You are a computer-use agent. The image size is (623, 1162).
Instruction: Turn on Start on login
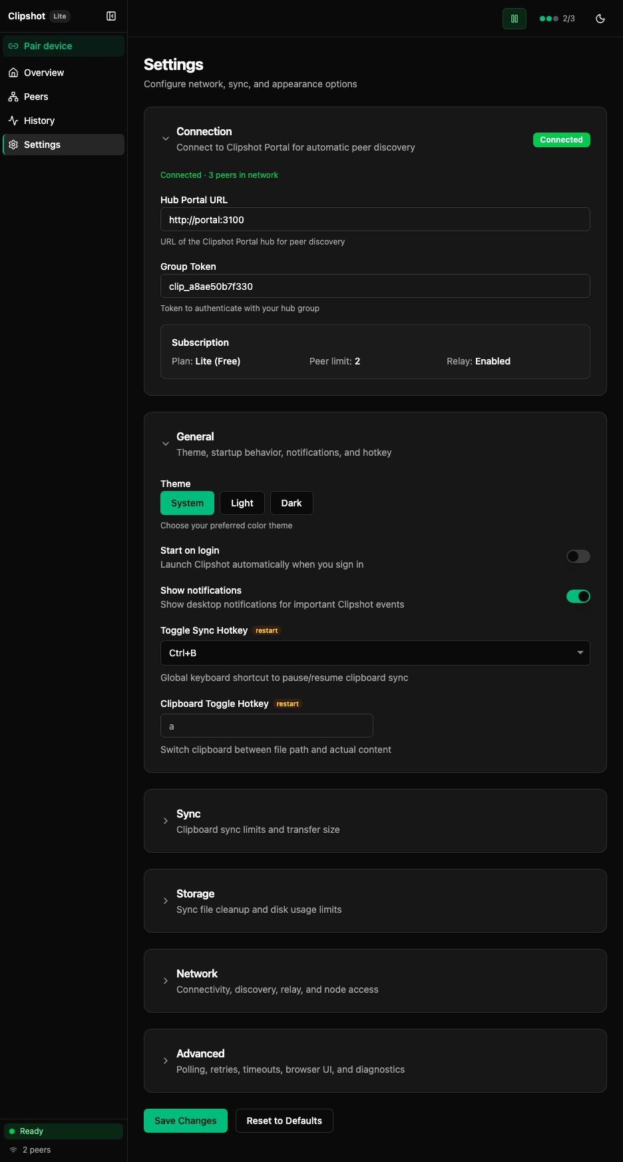pyautogui.click(x=578, y=556)
